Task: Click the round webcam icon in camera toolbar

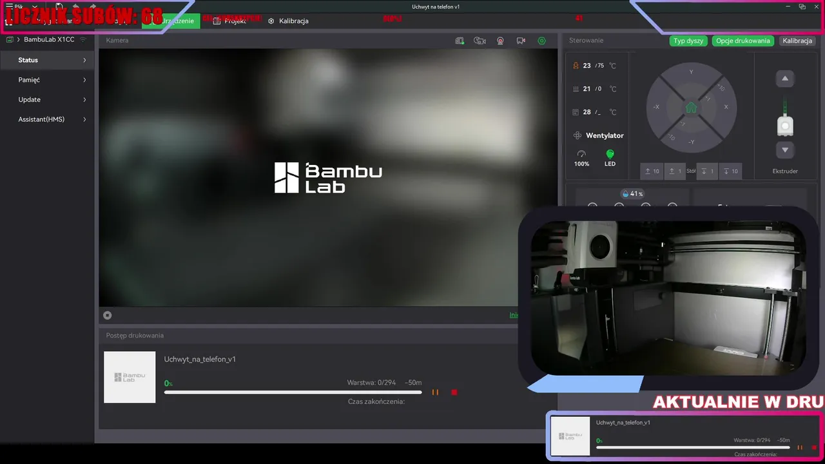Action: 500,41
